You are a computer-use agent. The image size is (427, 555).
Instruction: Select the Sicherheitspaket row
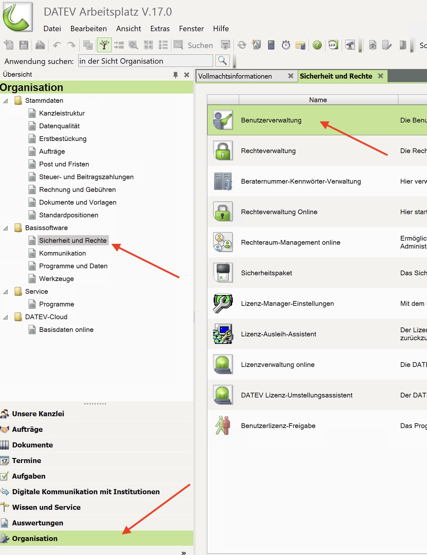(317, 273)
